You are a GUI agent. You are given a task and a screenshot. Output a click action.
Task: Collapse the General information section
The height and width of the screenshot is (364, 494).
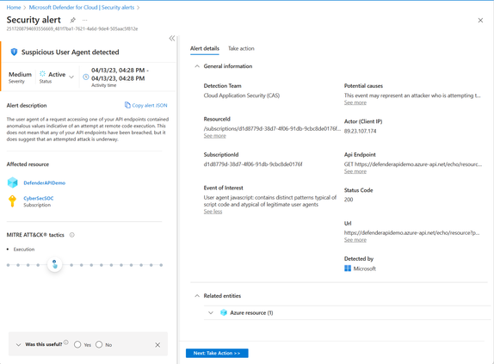point(197,66)
